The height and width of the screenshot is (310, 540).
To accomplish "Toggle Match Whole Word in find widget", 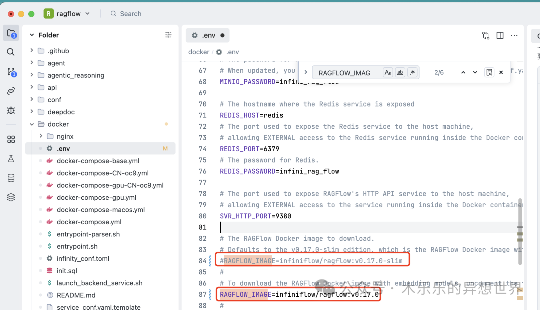I will 400,73.
